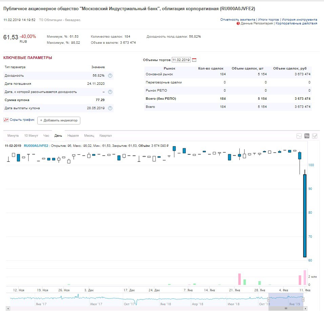
Task: Click help icon next to Доходность
Action: pyautogui.click(x=110, y=76)
